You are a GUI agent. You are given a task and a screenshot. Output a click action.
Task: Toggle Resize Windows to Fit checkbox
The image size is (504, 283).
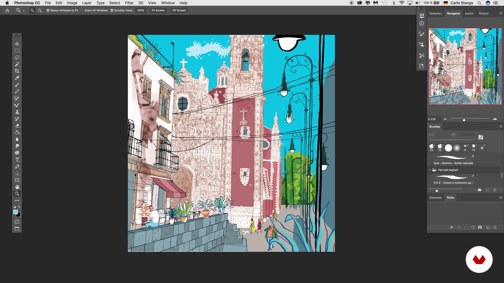[x=48, y=10]
